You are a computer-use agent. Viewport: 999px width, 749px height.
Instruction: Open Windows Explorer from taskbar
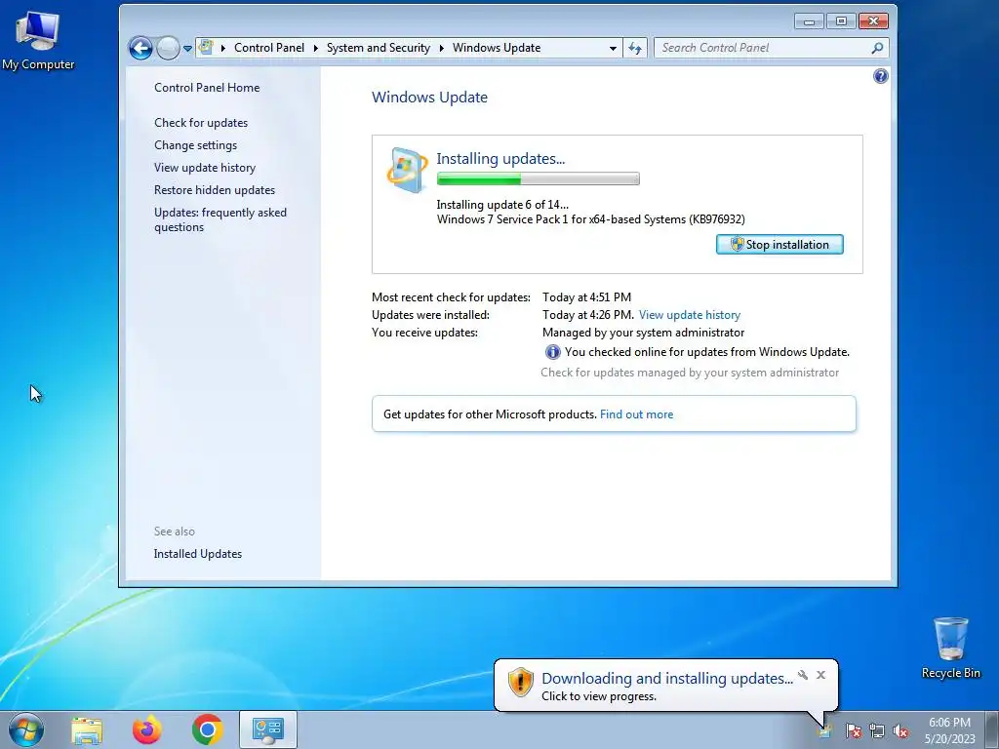pos(87,729)
